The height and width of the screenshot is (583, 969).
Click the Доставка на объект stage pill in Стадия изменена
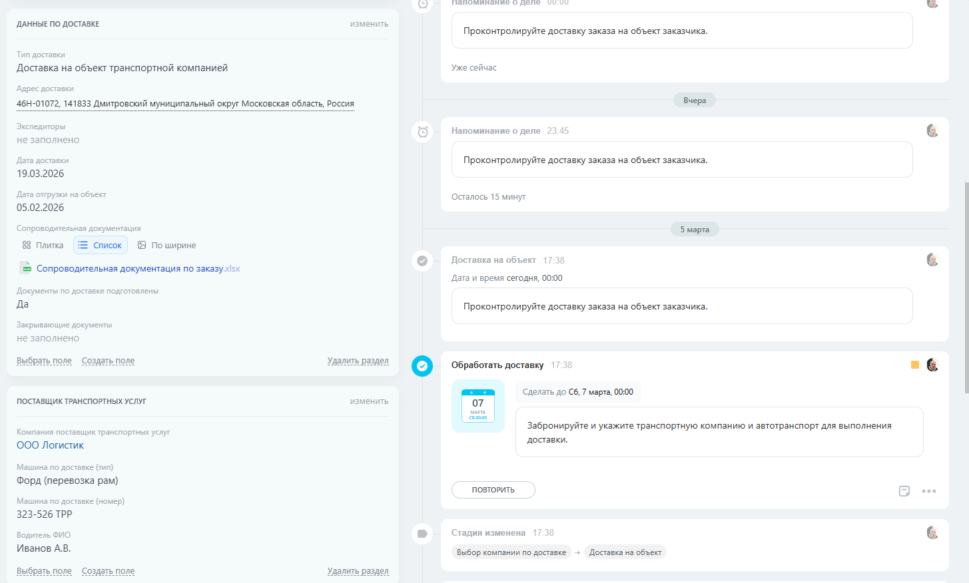coord(625,552)
